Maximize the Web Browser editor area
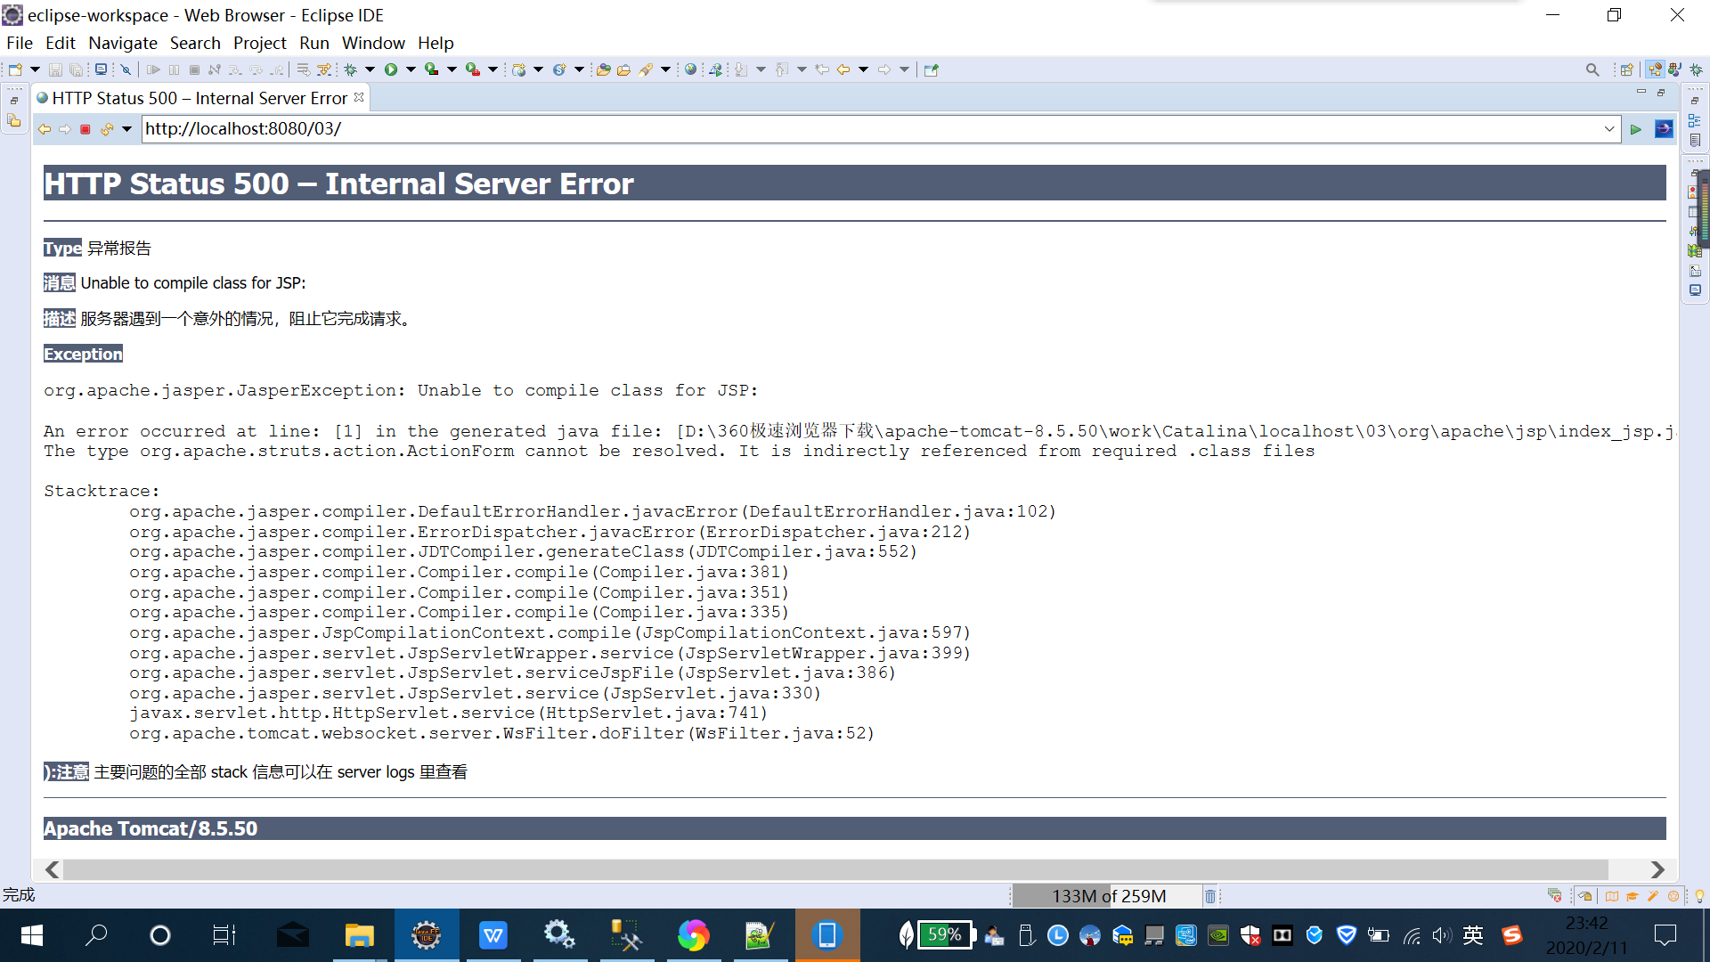The image size is (1710, 962). pyautogui.click(x=1661, y=92)
